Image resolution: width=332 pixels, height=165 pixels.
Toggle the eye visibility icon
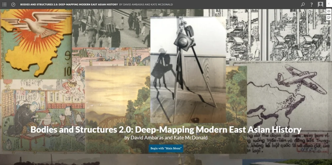pyautogui.click(x=329, y=11)
